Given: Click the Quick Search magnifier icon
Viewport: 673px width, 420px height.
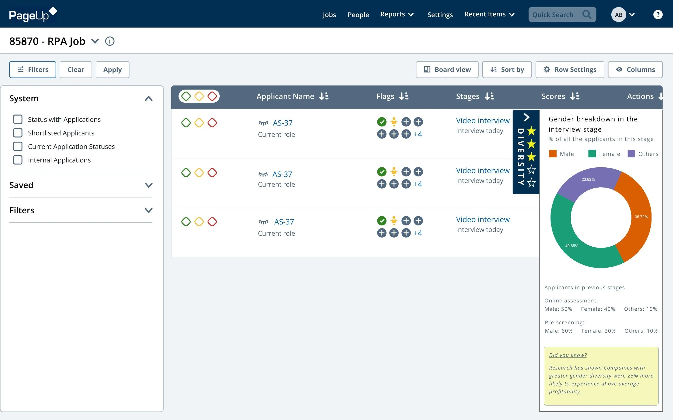Looking at the screenshot, I should pyautogui.click(x=587, y=15).
